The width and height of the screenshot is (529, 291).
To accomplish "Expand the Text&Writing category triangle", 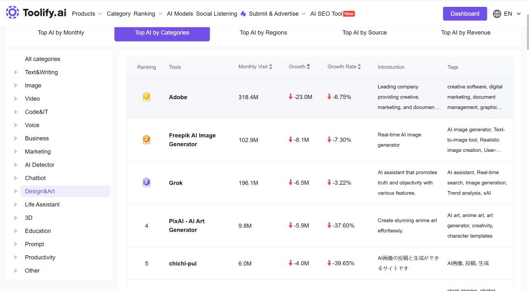I will click(16, 72).
